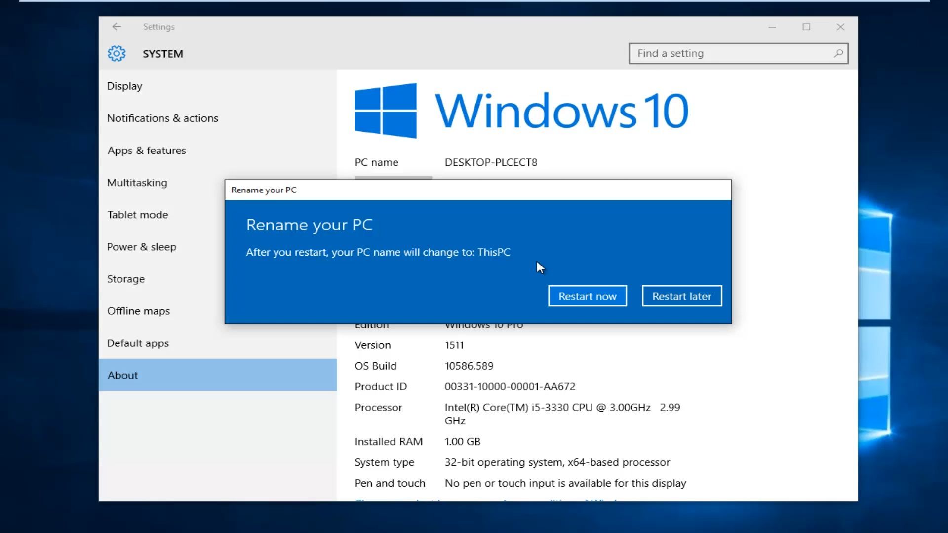
Task: Click the SYSTEM heading text
Action: (163, 54)
